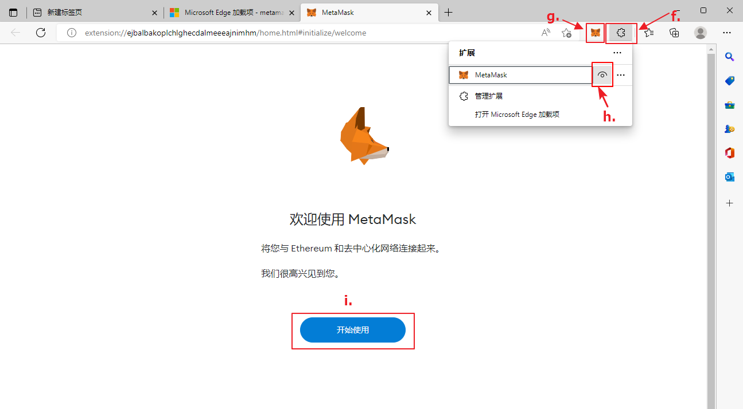Close the Microsoft Edge 加载项 tab
743x409 pixels.
[x=291, y=13]
